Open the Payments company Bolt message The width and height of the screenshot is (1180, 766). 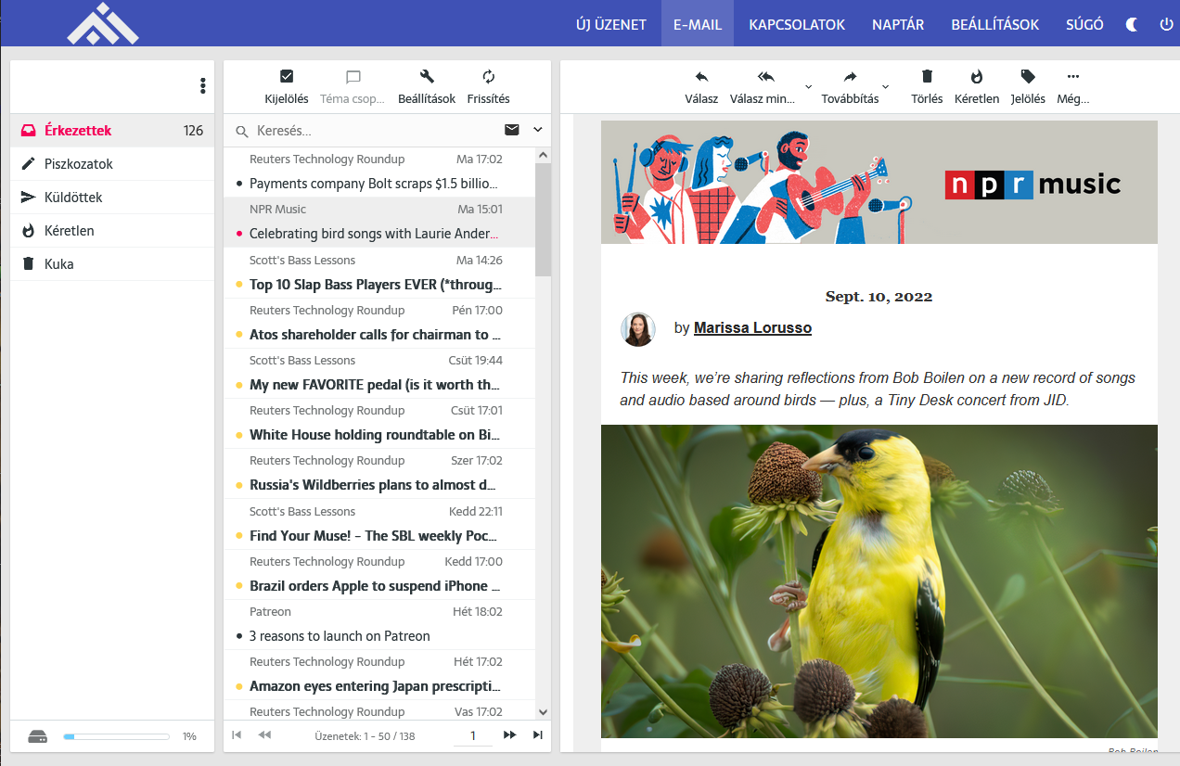pos(379,172)
